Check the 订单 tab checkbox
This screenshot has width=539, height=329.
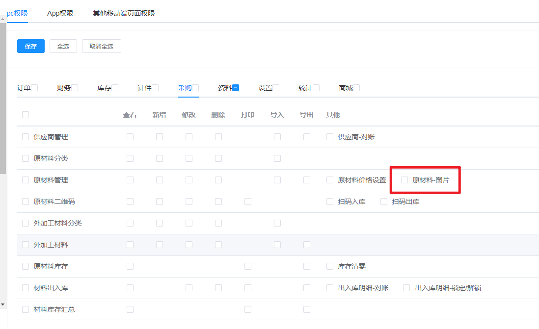click(34, 88)
